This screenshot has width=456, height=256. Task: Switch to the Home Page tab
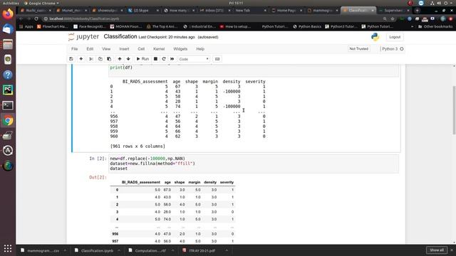(286, 10)
